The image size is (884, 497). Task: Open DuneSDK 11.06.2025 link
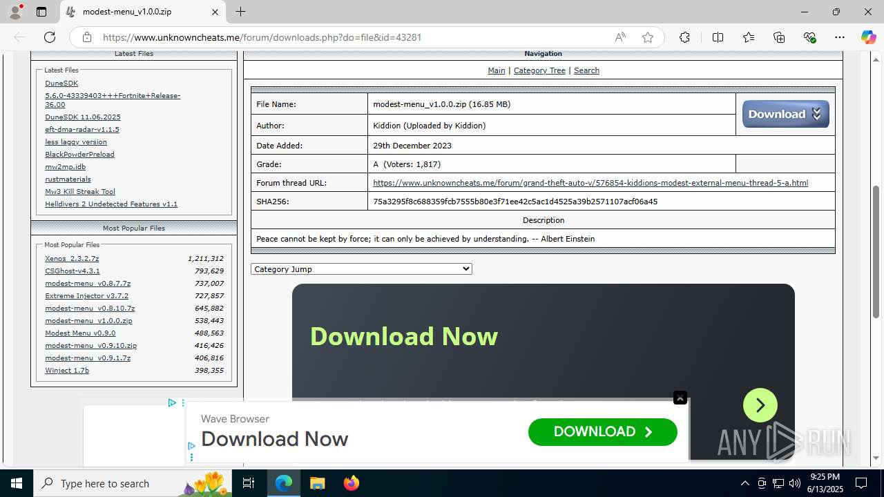click(x=83, y=117)
